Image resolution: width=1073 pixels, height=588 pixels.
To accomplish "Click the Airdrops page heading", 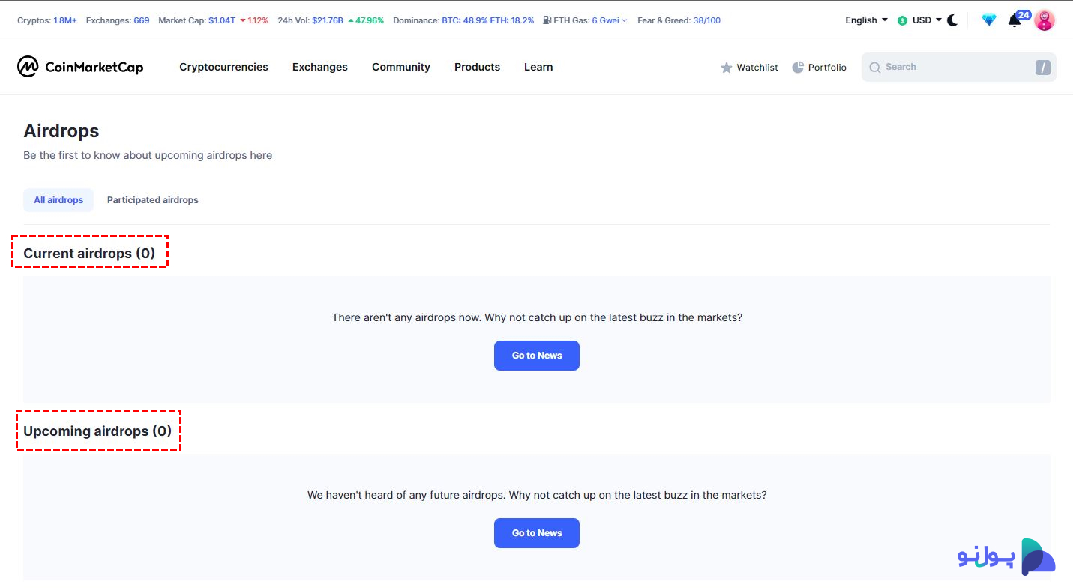I will tap(61, 131).
